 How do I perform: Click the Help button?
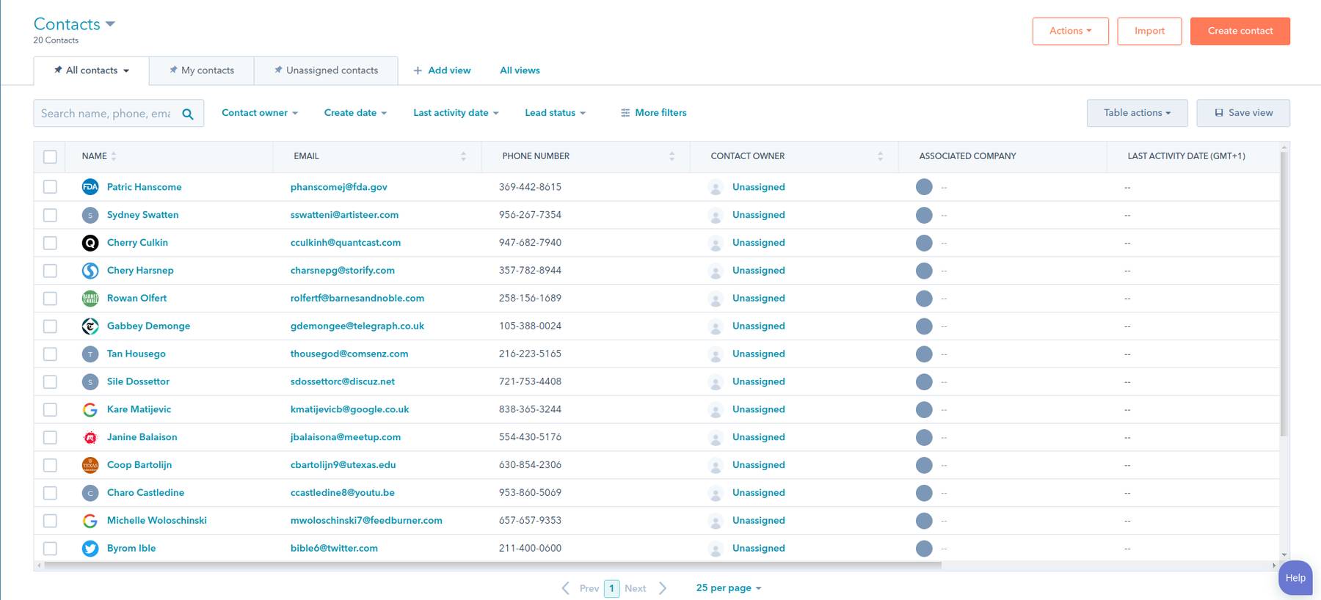tap(1295, 578)
